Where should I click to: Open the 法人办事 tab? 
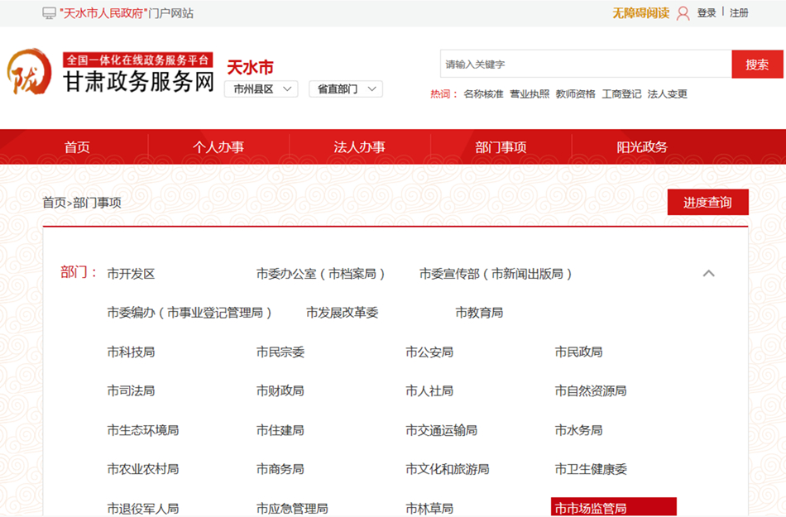(x=359, y=147)
